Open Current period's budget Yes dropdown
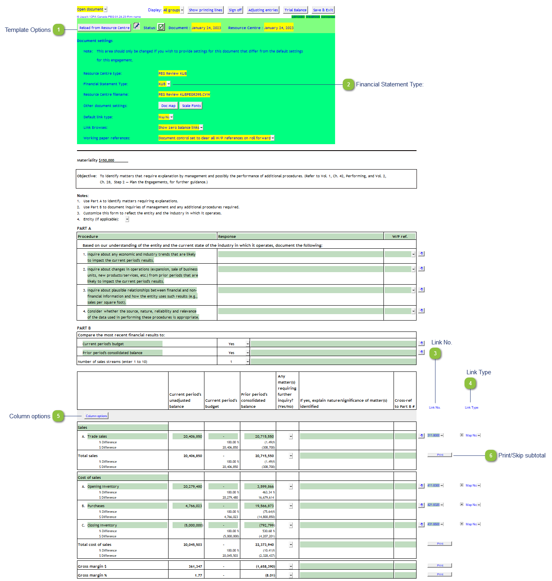Screen dimensions: 552x581 [x=248, y=344]
